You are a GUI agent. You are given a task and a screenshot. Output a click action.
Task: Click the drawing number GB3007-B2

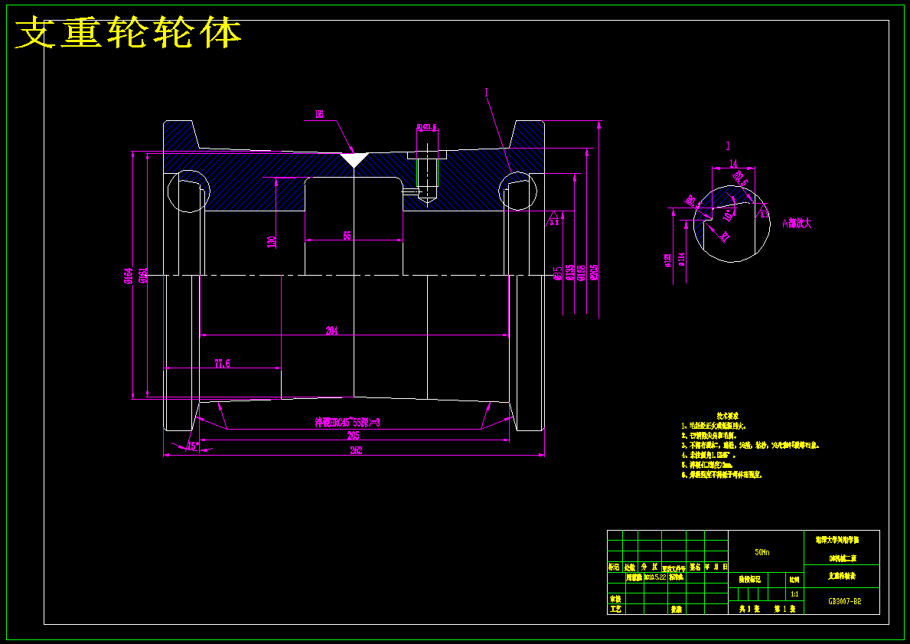[844, 601]
